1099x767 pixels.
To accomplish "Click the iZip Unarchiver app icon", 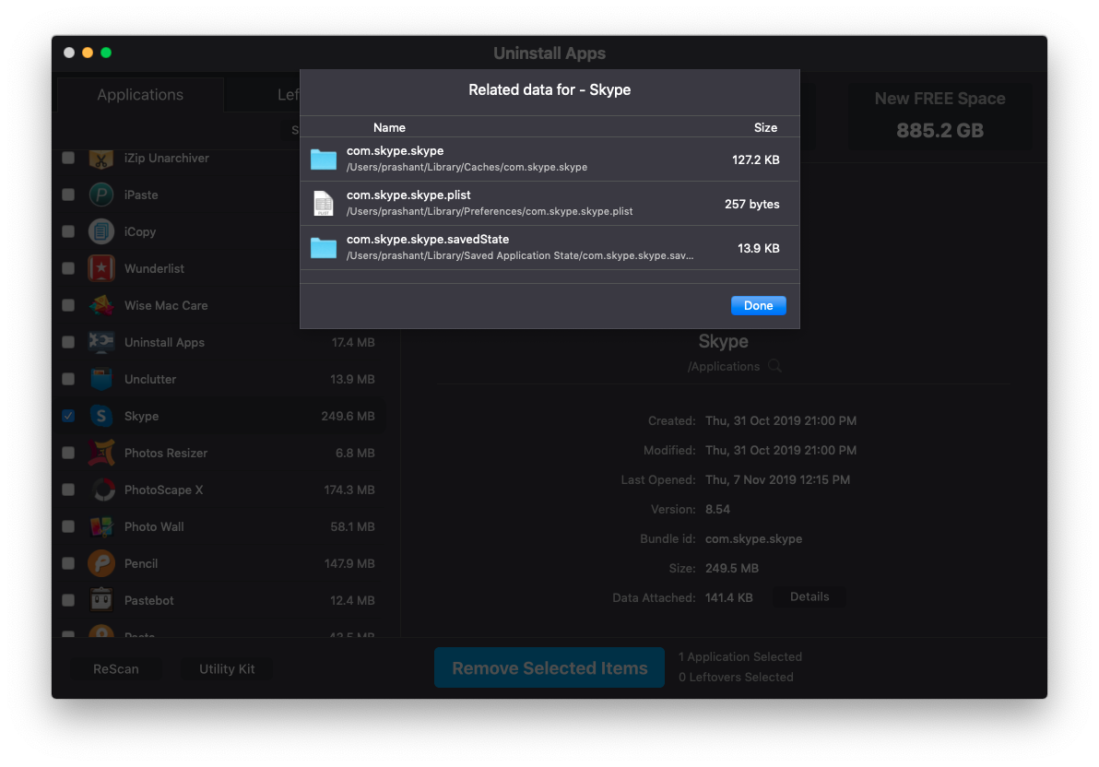I will pos(101,159).
